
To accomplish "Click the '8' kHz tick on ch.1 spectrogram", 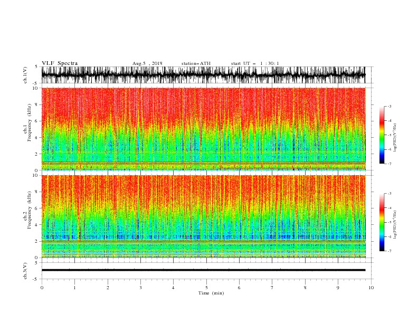I will [37, 104].
